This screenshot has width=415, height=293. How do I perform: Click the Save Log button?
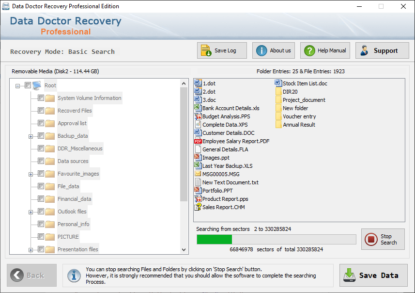coord(222,50)
